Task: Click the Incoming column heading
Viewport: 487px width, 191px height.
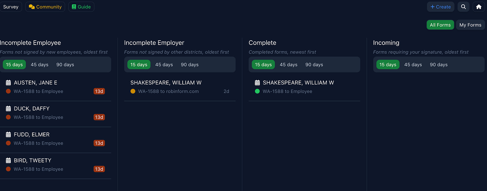Action: click(386, 43)
